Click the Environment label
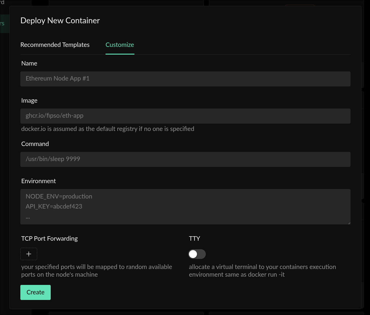The image size is (370, 315). 39,181
